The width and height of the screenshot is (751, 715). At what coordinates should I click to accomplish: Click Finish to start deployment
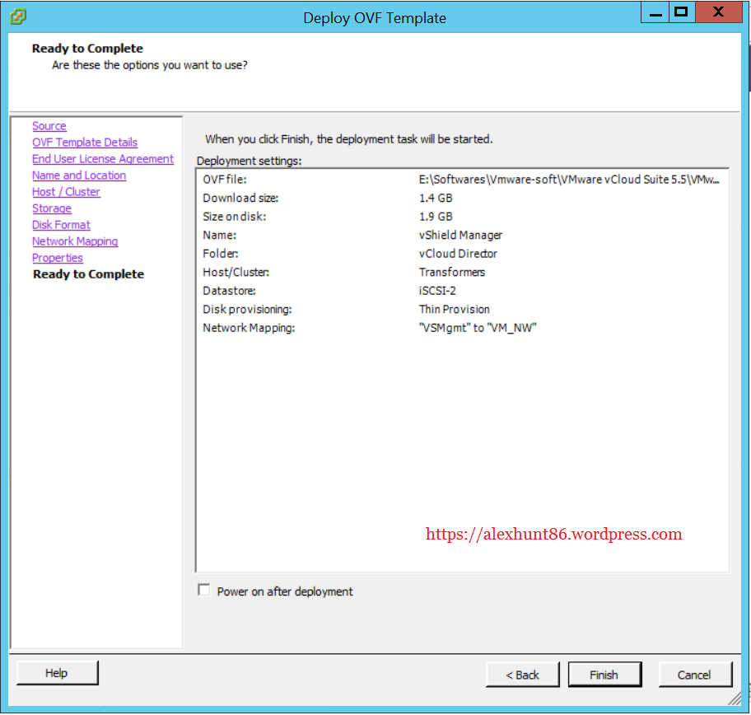604,675
